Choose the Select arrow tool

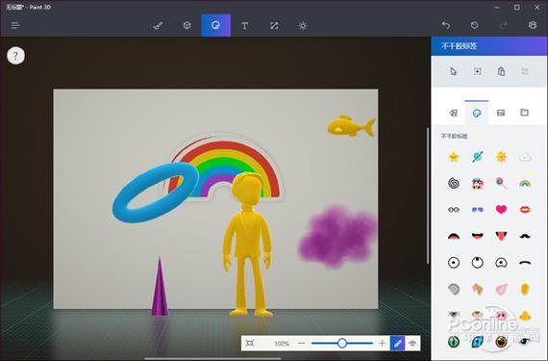click(453, 71)
